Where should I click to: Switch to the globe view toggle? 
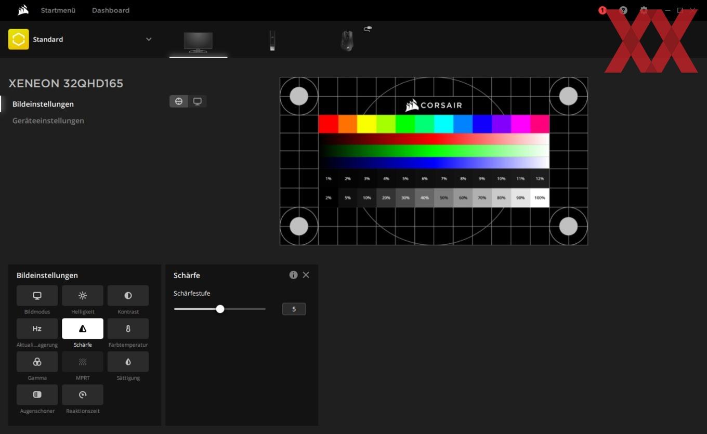[179, 101]
